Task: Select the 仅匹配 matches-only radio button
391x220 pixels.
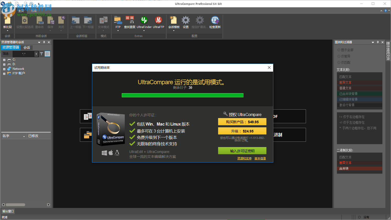Action: pos(339,62)
